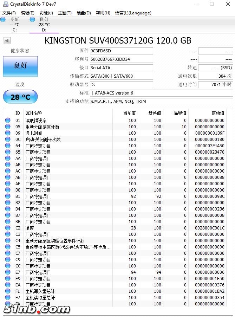Click the status icon for attribute AF

8,183
